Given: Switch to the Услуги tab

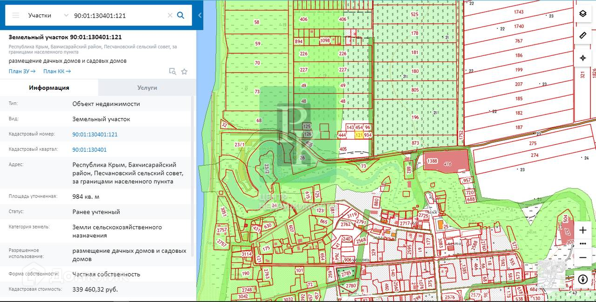Looking at the screenshot, I should tap(147, 87).
